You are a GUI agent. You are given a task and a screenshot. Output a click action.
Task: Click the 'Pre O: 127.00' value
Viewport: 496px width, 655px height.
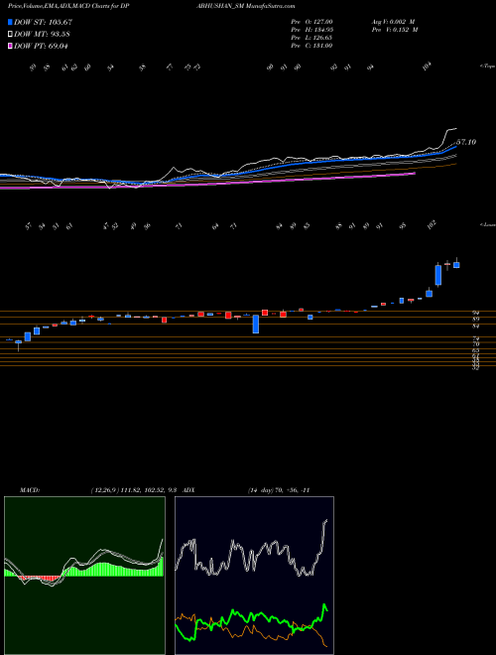(311, 22)
